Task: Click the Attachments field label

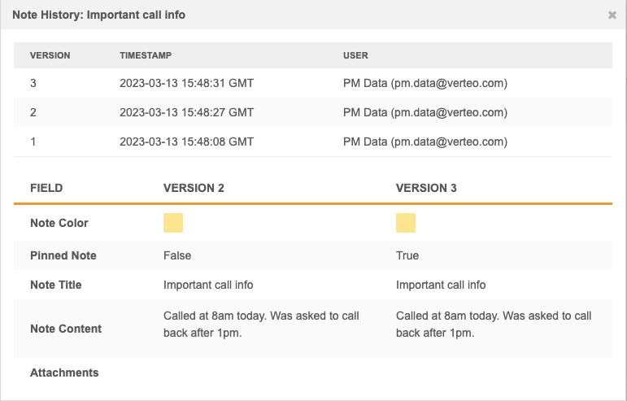Action: coord(64,373)
